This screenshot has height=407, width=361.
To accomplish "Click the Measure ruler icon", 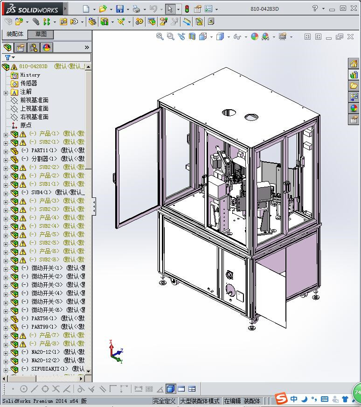I will click(187, 21).
